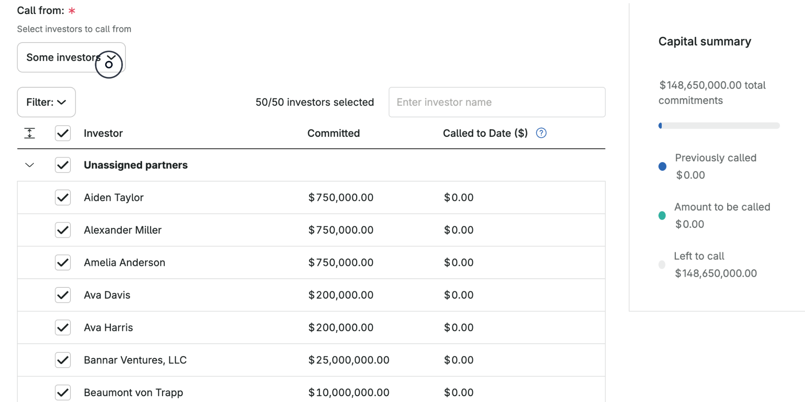805x402 pixels.
Task: Click the expand rows icon in the table header
Action: 29,133
